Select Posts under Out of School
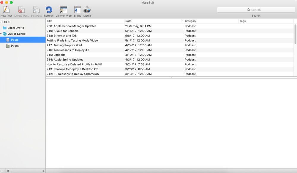The width and height of the screenshot is (297, 173). [23, 40]
